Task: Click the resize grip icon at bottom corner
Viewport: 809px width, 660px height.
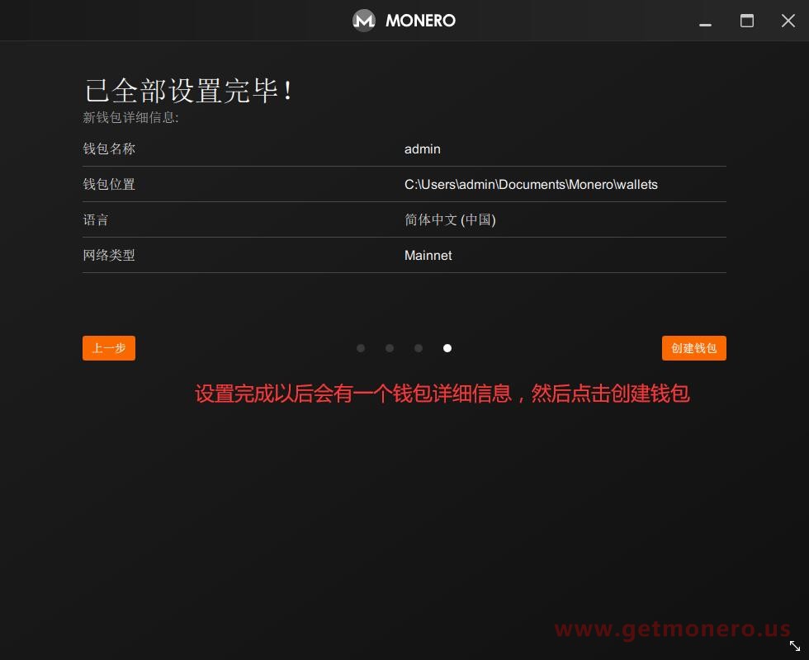Action: pyautogui.click(x=795, y=645)
